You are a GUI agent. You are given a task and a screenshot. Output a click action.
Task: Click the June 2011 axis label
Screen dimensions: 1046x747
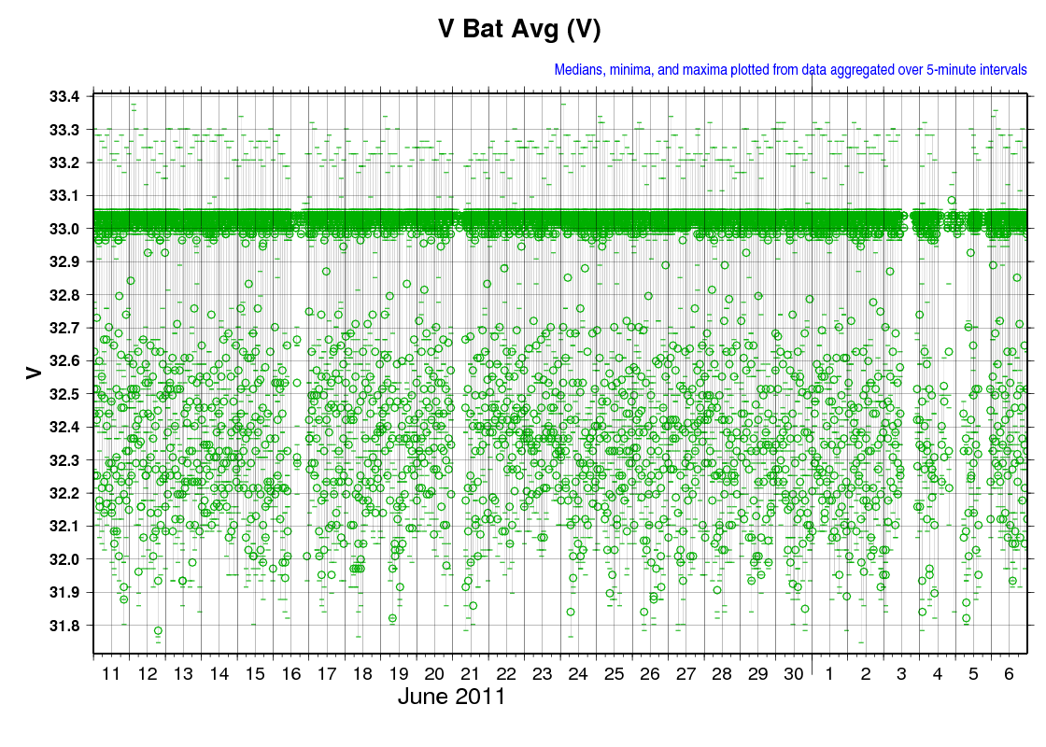tap(452, 698)
